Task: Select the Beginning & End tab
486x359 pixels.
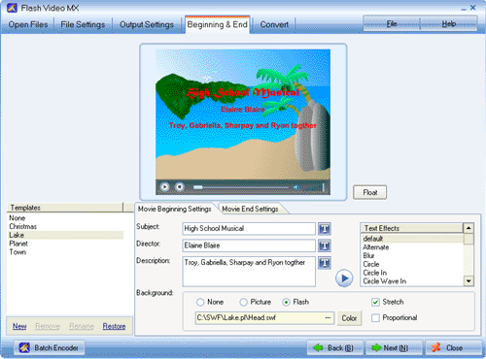Action: 217,24
